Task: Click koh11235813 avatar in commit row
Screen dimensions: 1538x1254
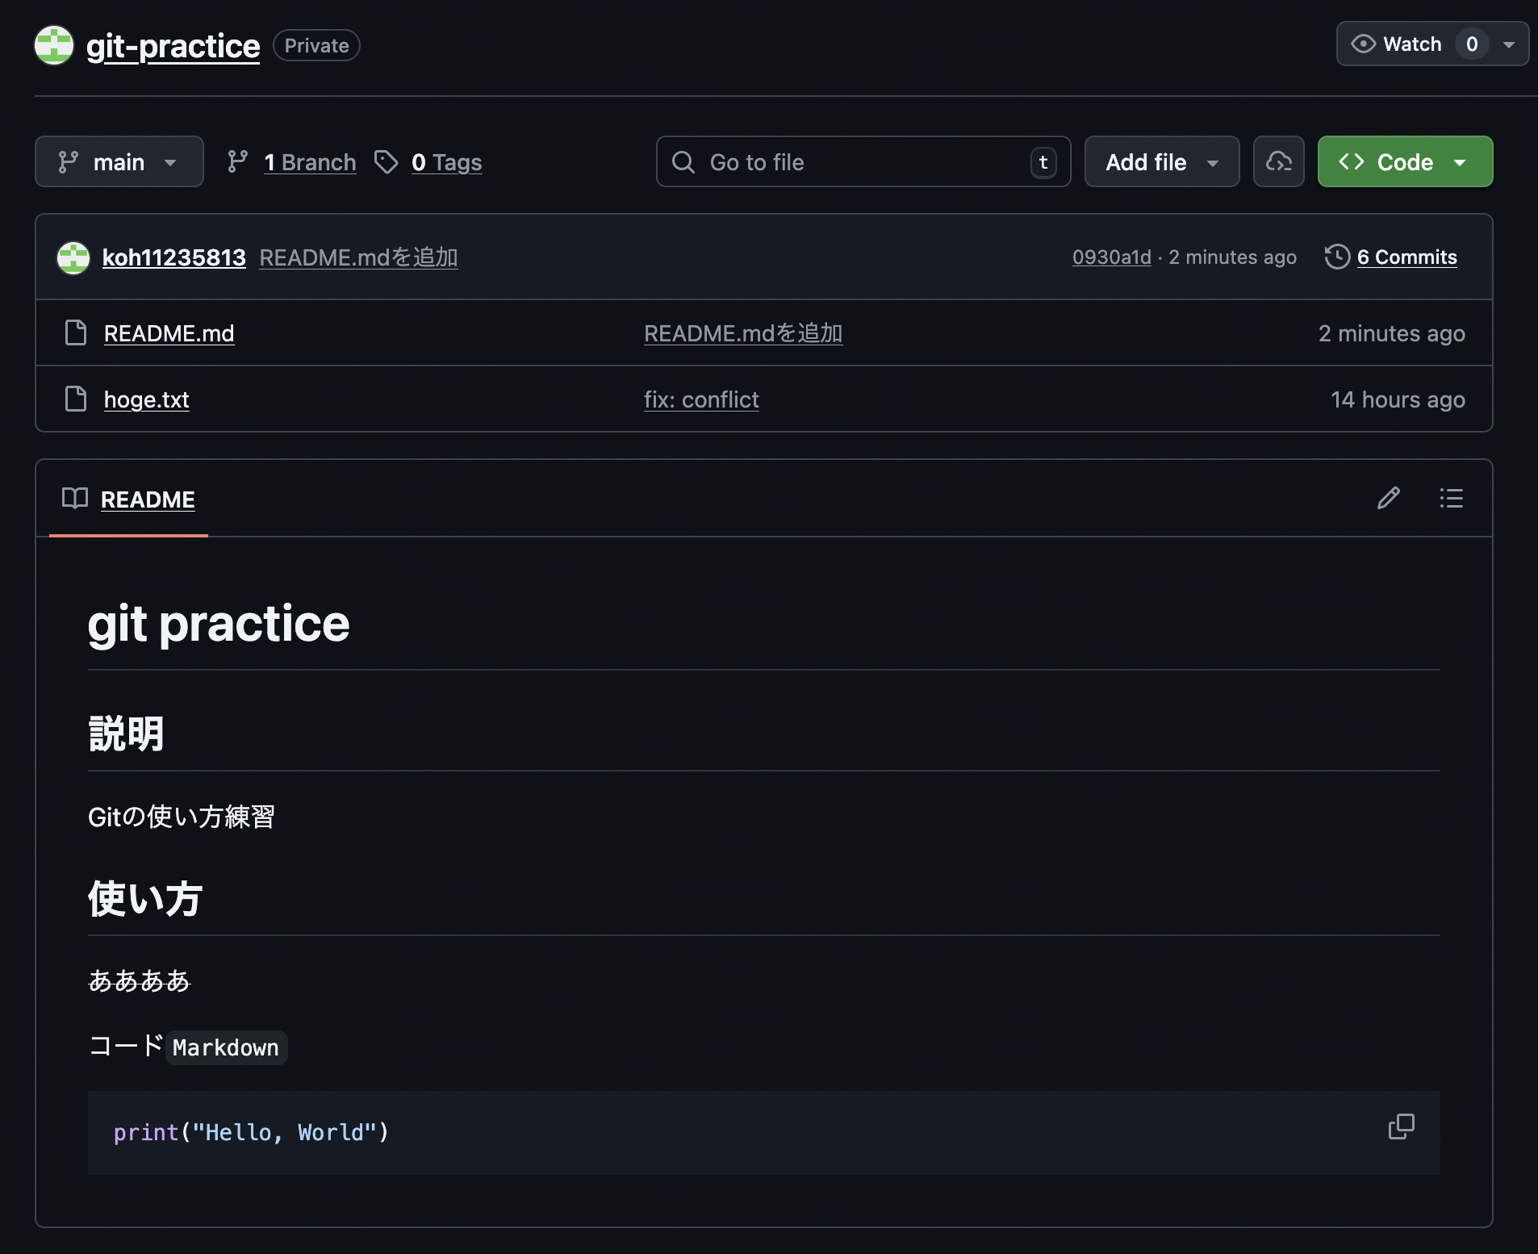Action: (73, 257)
